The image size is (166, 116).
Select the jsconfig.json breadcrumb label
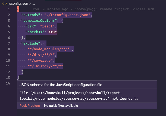[18, 4]
